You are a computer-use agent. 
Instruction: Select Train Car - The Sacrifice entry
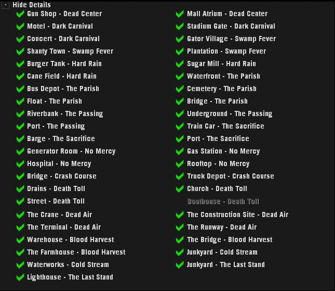click(225, 126)
